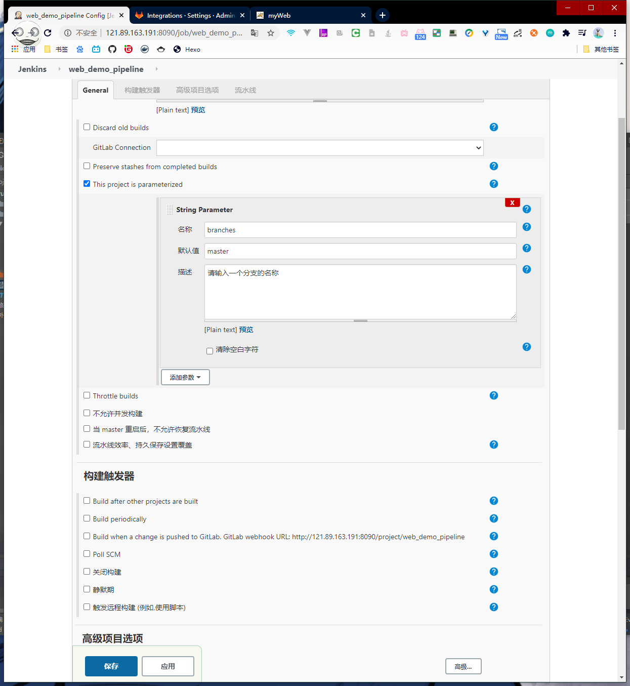This screenshot has width=630, height=686.
Task: Click help icon beside Build periodically
Action: click(494, 518)
